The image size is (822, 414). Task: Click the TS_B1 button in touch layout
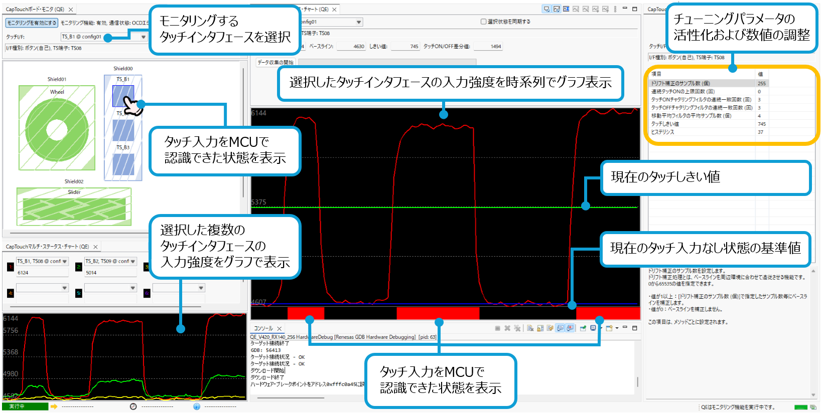pyautogui.click(x=123, y=95)
